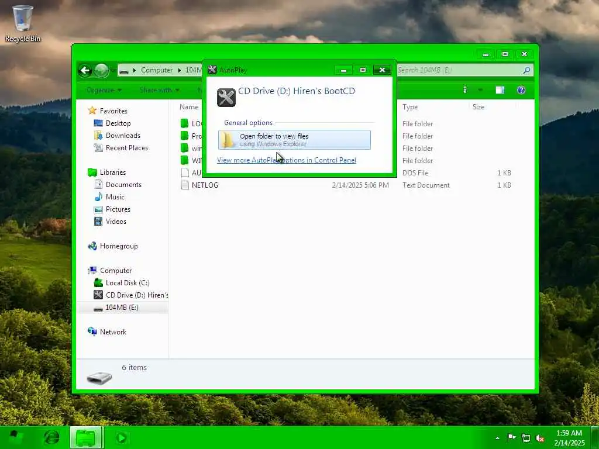Open the Start menu

16,437
